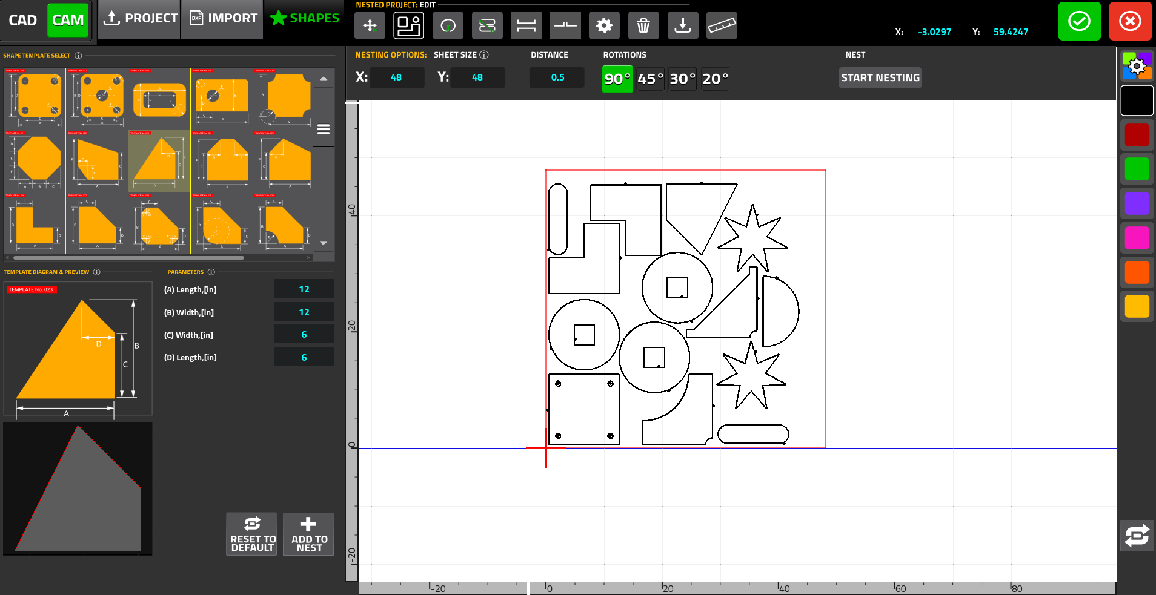This screenshot has width=1156, height=595.
Task: Switch to the CAD tab
Action: (x=23, y=20)
